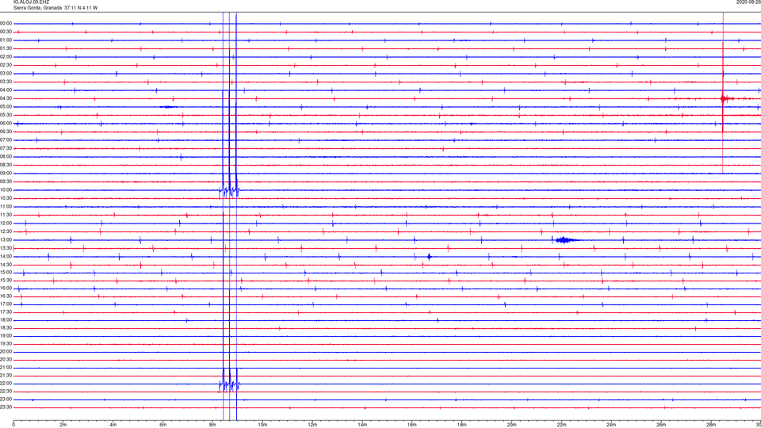
Task: Select the 03:30 row time label
Action: (x=6, y=82)
